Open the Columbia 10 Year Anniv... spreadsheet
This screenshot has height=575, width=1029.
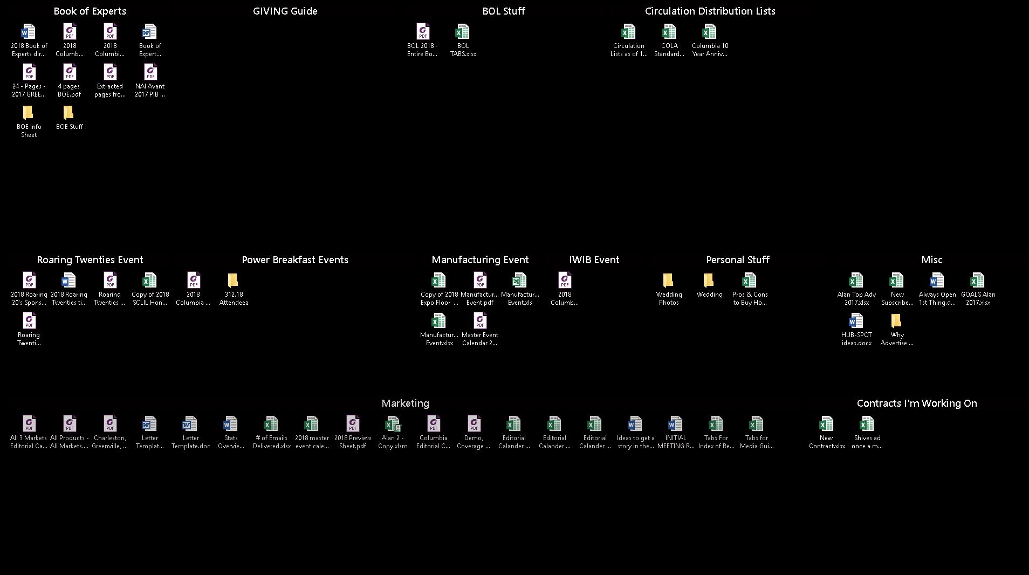click(710, 40)
